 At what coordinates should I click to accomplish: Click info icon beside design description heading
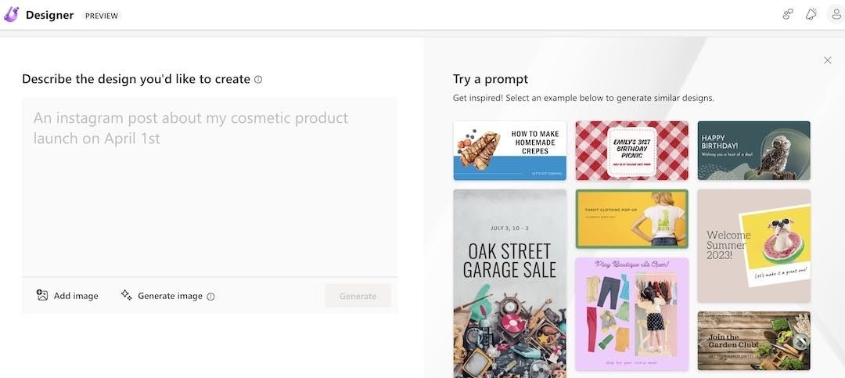[x=258, y=80]
